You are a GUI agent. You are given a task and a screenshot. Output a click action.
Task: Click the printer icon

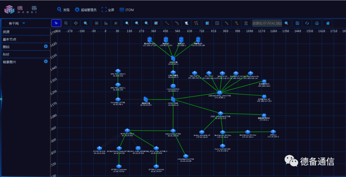click(x=317, y=23)
